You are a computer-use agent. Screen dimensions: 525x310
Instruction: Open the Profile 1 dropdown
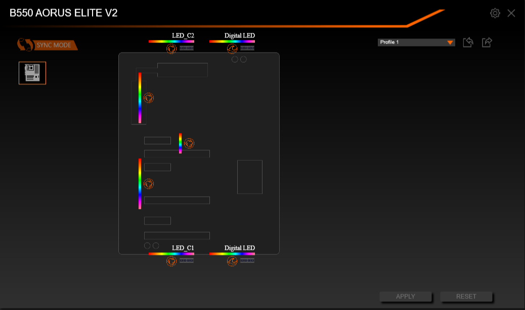pos(416,42)
